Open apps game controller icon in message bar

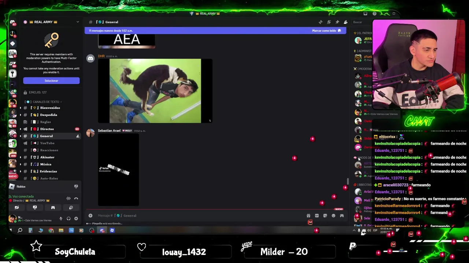pos(342,216)
